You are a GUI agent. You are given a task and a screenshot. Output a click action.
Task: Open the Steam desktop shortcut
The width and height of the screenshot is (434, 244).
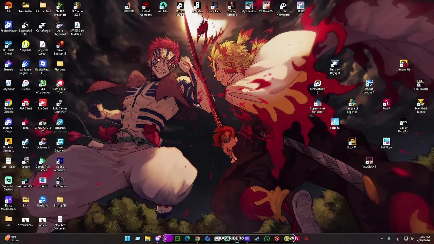click(25, 144)
